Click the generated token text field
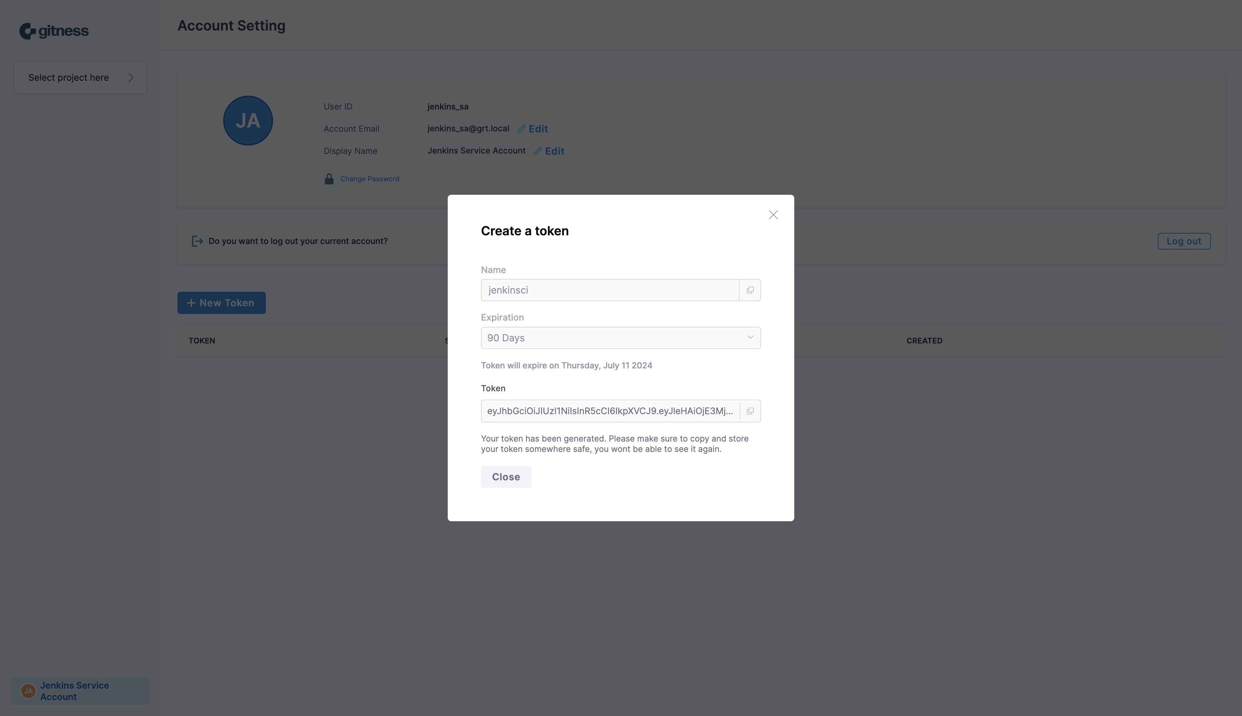 tap(610, 411)
